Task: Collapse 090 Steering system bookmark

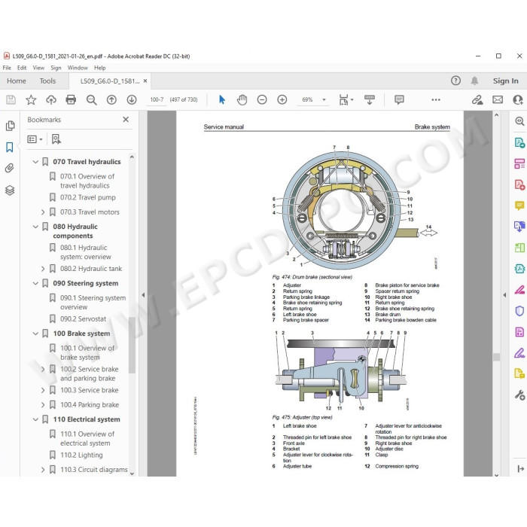Action: click(35, 283)
